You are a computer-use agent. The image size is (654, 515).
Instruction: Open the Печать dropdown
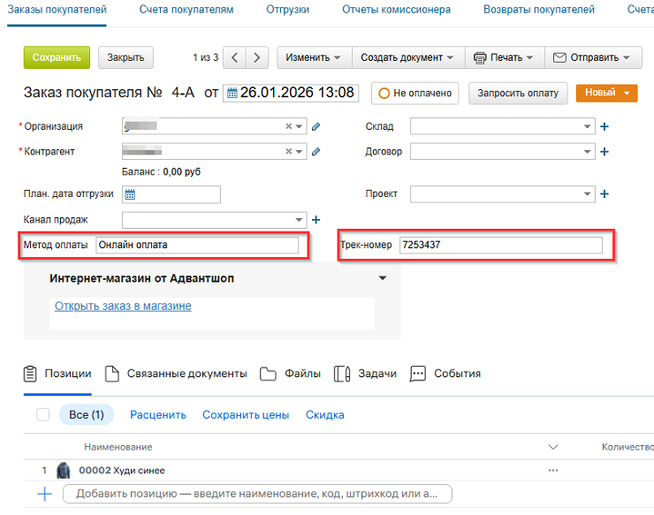[x=504, y=57]
